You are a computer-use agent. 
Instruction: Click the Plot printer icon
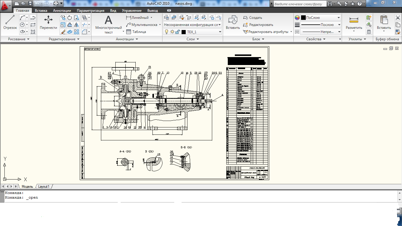coord(56,4)
